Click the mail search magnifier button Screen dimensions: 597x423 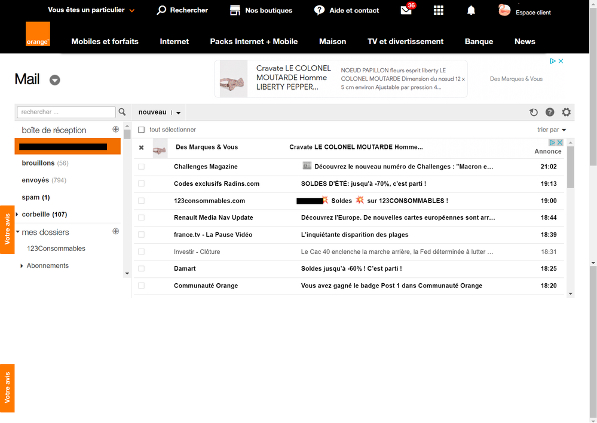123,112
